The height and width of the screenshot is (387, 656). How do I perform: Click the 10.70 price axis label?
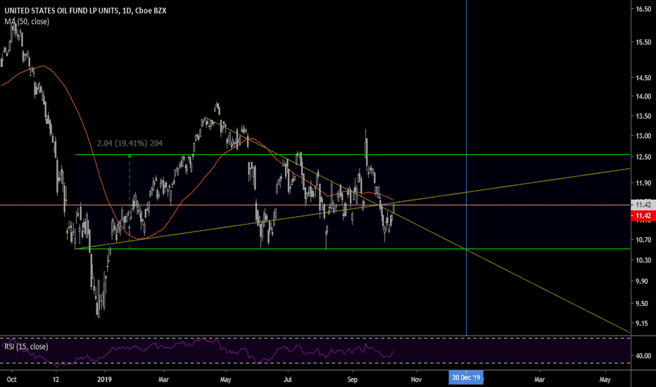[643, 240]
